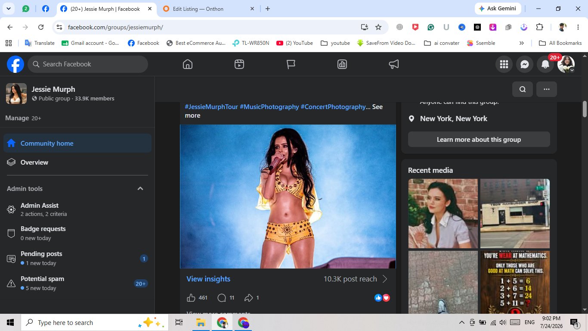The width and height of the screenshot is (588, 331).
Task: Open recent media photo of woman in white shirt
Action: pyautogui.click(x=443, y=214)
